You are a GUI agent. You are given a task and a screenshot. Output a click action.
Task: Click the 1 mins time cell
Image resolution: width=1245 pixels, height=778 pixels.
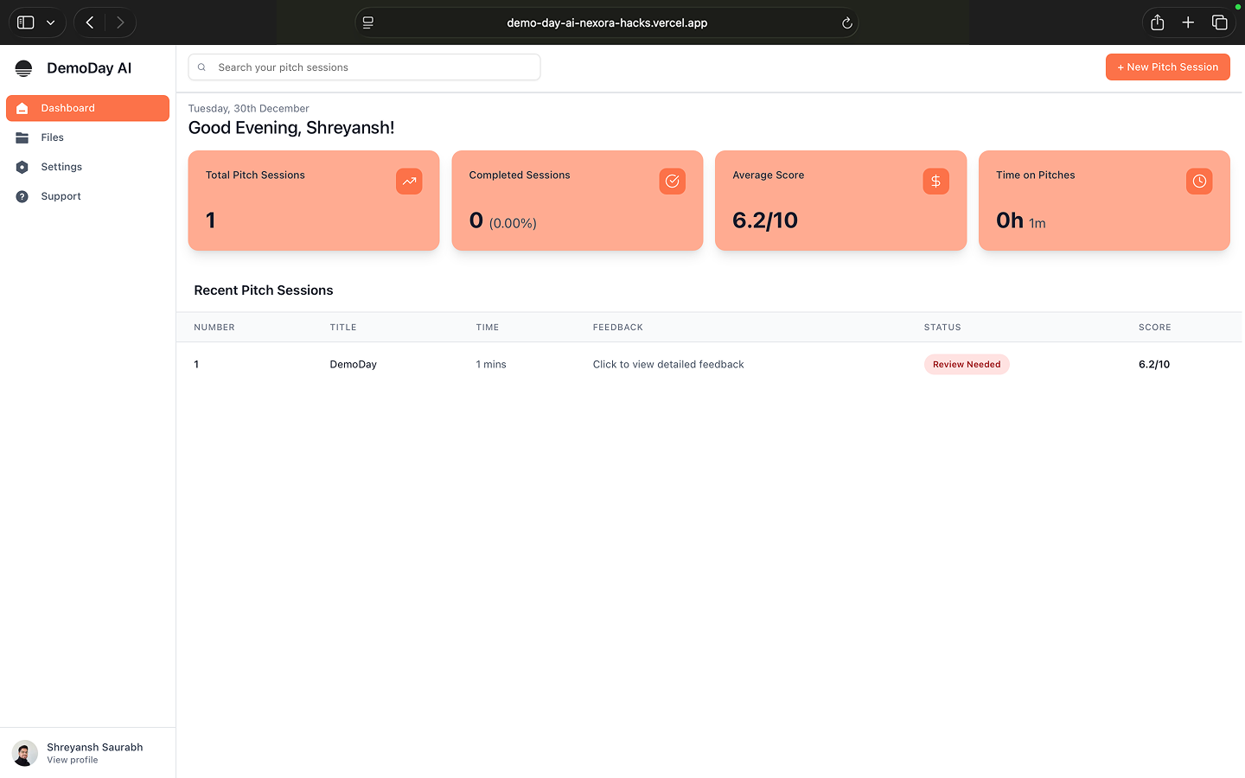click(491, 365)
